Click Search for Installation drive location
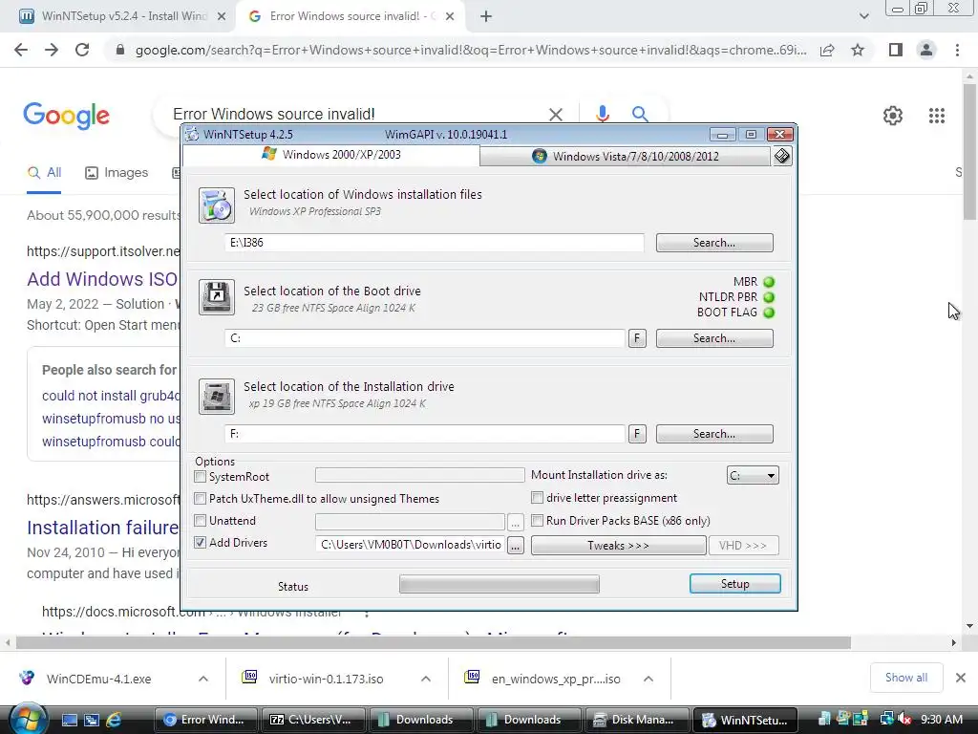Viewport: 978px width, 734px height. 714,434
